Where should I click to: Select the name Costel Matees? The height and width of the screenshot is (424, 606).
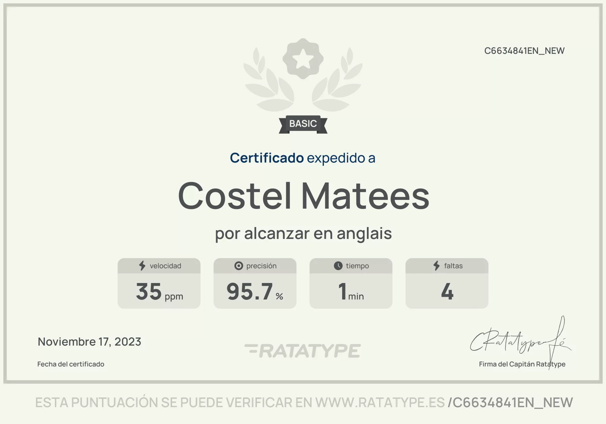pyautogui.click(x=304, y=196)
